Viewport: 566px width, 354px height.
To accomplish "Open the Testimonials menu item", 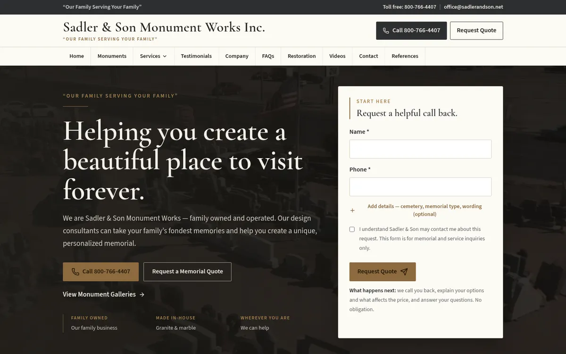I will (x=196, y=56).
